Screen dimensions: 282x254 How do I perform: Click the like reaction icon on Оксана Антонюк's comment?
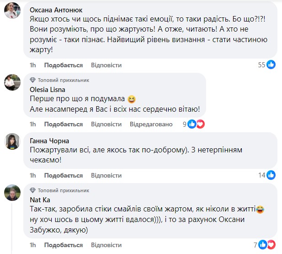click(x=271, y=65)
